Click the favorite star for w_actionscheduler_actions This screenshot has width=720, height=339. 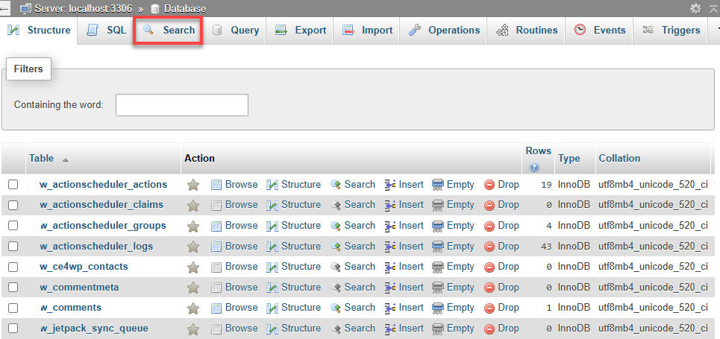coord(192,185)
